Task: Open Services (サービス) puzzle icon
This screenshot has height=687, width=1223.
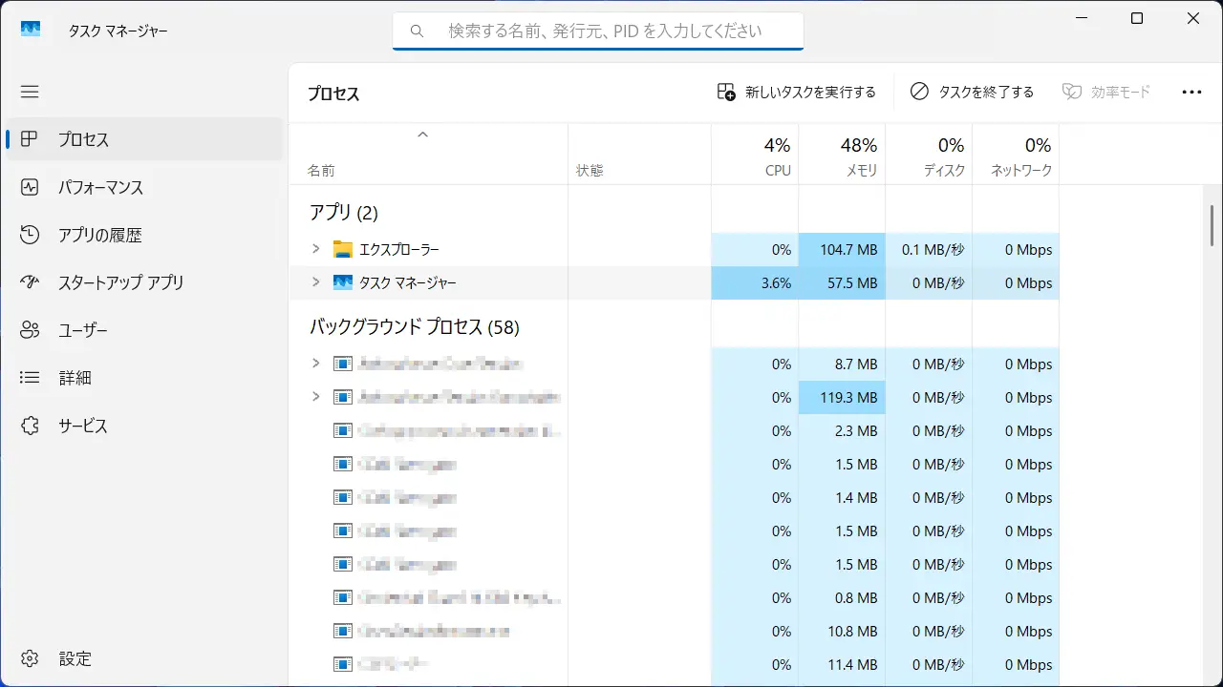Action: [x=30, y=426]
